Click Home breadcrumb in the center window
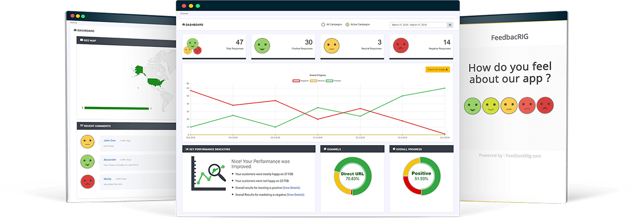Image resolution: width=631 pixels, height=220 pixels. click(x=184, y=13)
